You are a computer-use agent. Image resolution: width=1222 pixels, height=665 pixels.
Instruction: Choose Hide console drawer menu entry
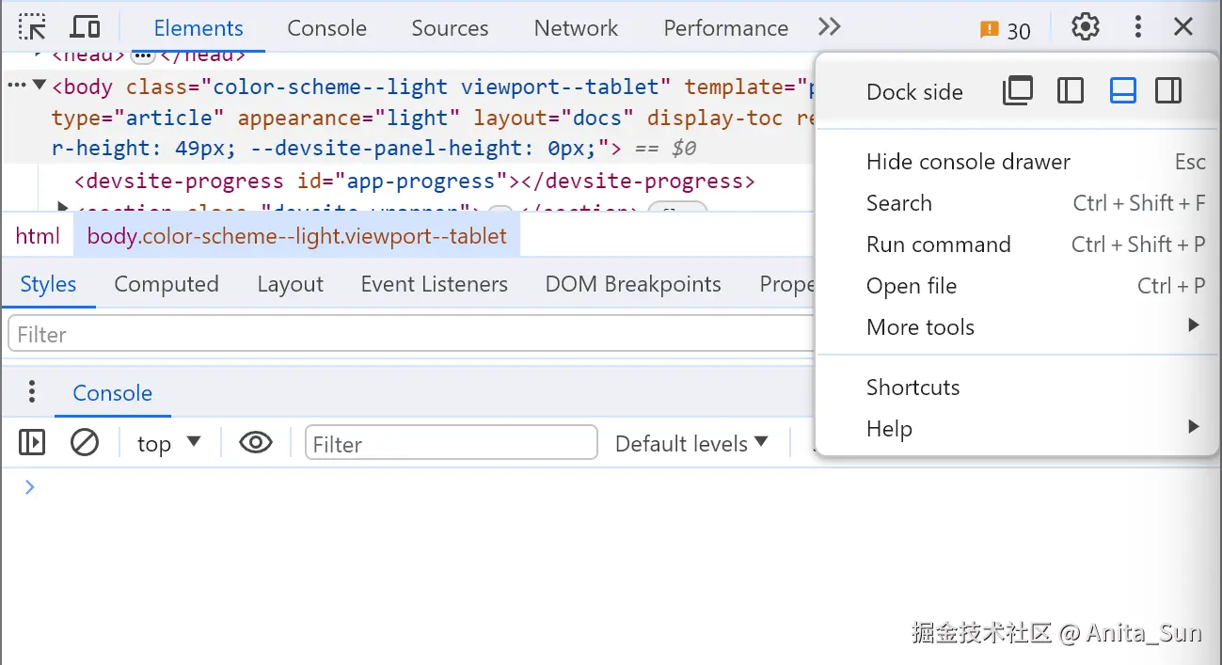pos(968,162)
